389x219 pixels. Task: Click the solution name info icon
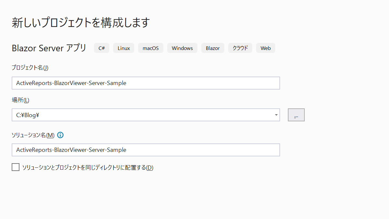(60, 135)
